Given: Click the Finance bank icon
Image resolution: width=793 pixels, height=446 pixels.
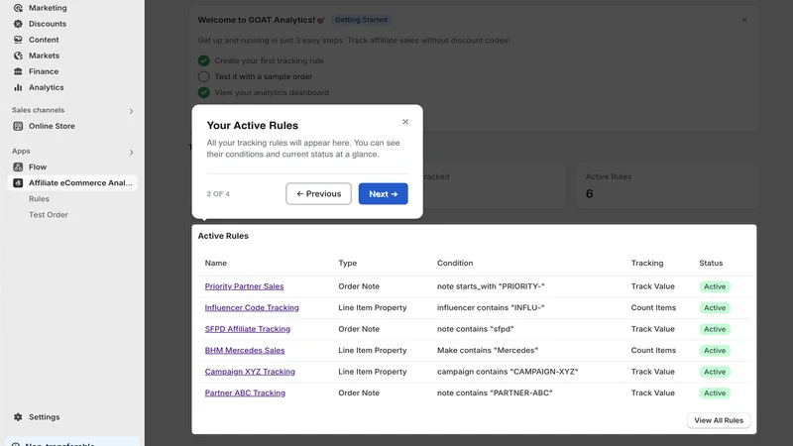Looking at the screenshot, I should [18, 71].
